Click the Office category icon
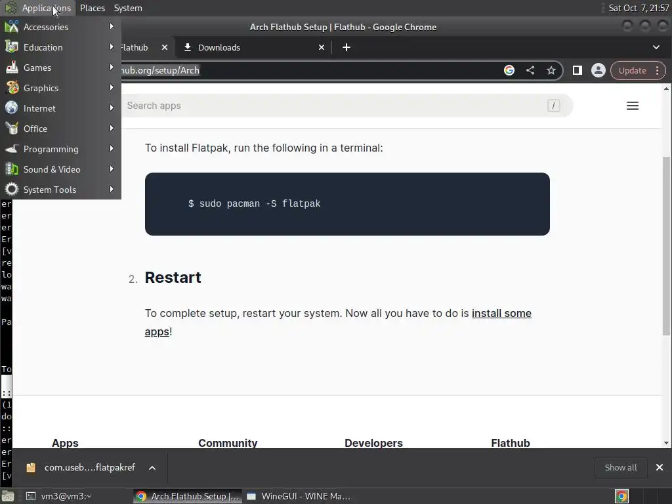The width and height of the screenshot is (672, 504). (12, 128)
